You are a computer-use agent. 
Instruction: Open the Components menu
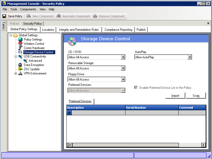28,9
